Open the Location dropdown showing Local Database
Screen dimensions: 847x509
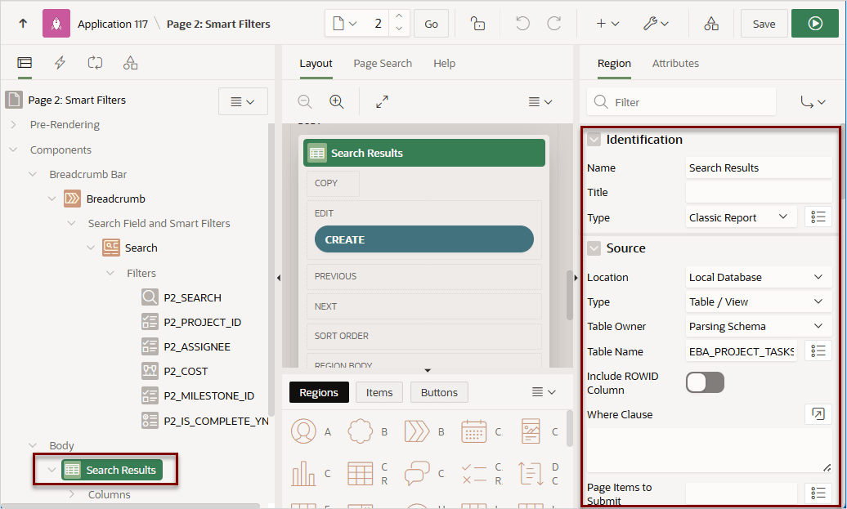tap(759, 277)
